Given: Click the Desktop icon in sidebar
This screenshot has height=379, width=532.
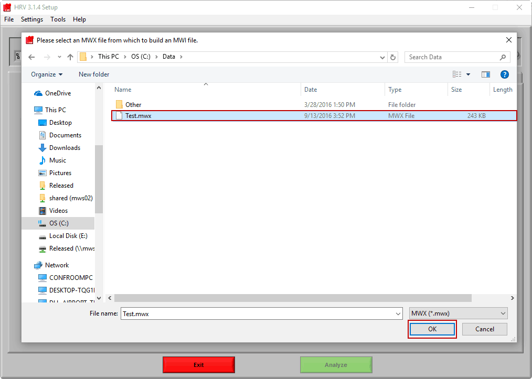Looking at the screenshot, I should (x=42, y=123).
